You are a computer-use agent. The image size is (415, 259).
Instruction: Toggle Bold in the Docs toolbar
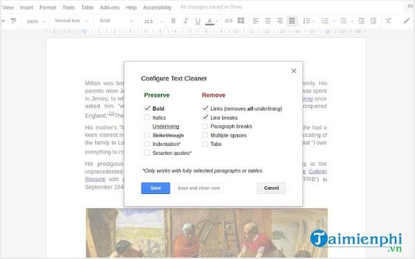click(x=174, y=21)
